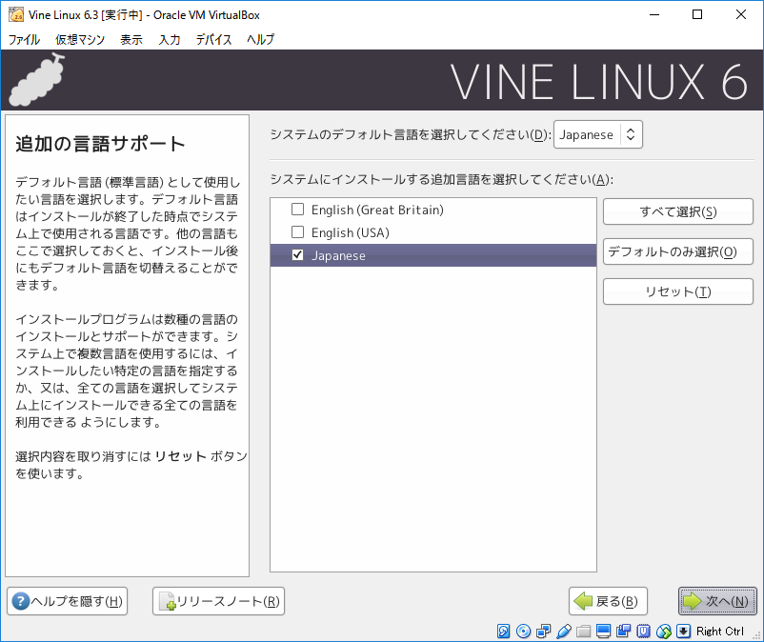Open the デバイス menu
This screenshot has height=642, width=764.
213,39
